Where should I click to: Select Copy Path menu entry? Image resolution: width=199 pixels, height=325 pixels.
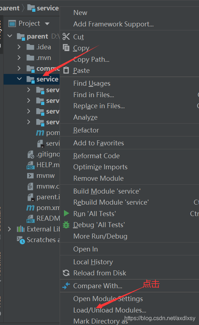click(91, 60)
